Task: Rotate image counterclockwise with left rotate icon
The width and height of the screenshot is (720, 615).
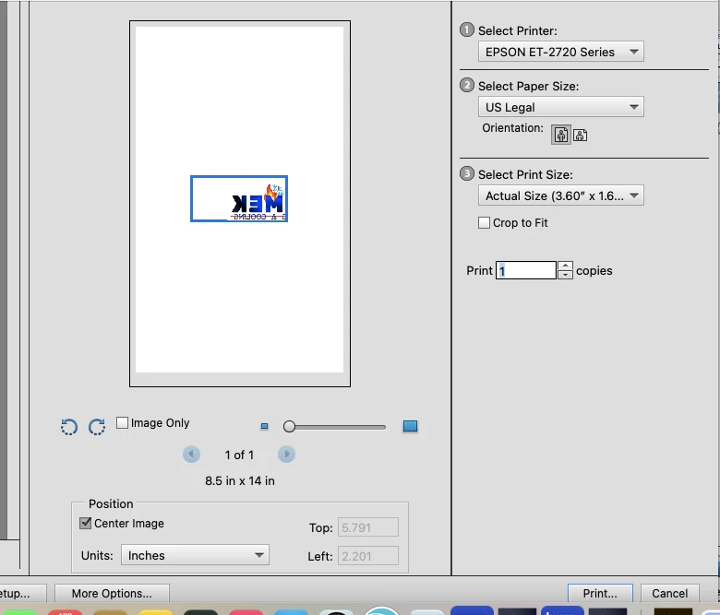Action: point(69,427)
